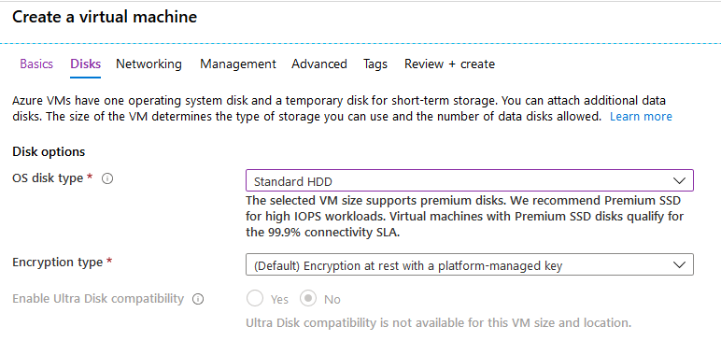The image size is (721, 355).
Task: Click the Ultra Disk compatibility info icon
Action: (x=198, y=299)
